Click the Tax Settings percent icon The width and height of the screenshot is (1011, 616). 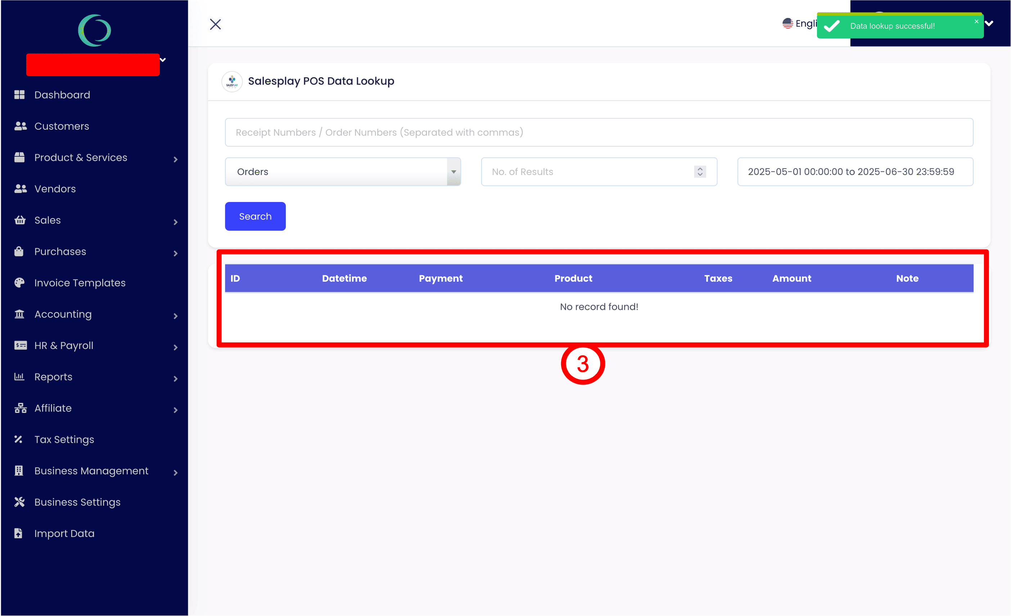tap(18, 439)
